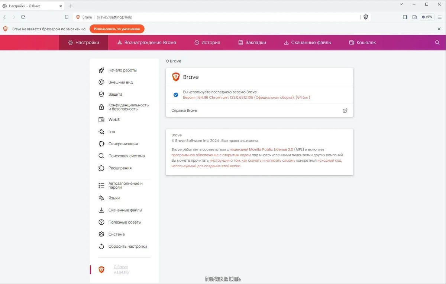The image size is (446, 284).
Task: Open the Brave Wallet toolbar icon
Action: [x=415, y=17]
